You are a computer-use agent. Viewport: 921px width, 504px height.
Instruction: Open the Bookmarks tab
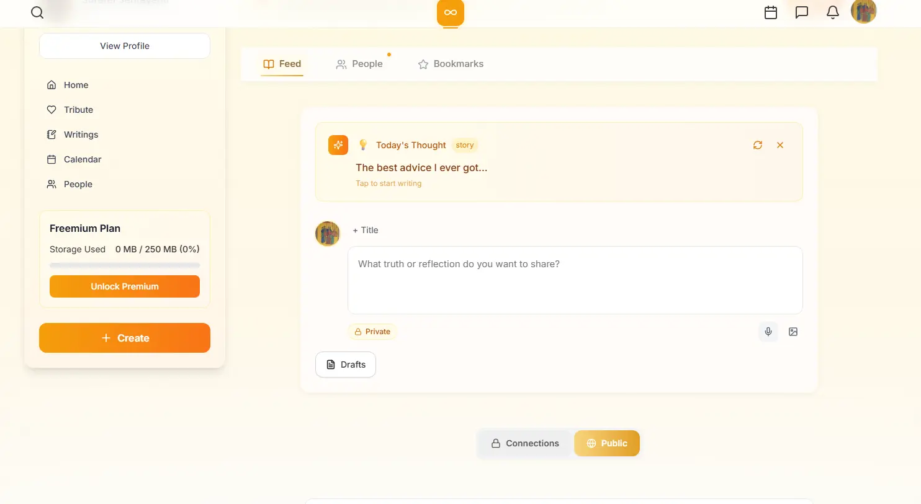[x=450, y=63]
